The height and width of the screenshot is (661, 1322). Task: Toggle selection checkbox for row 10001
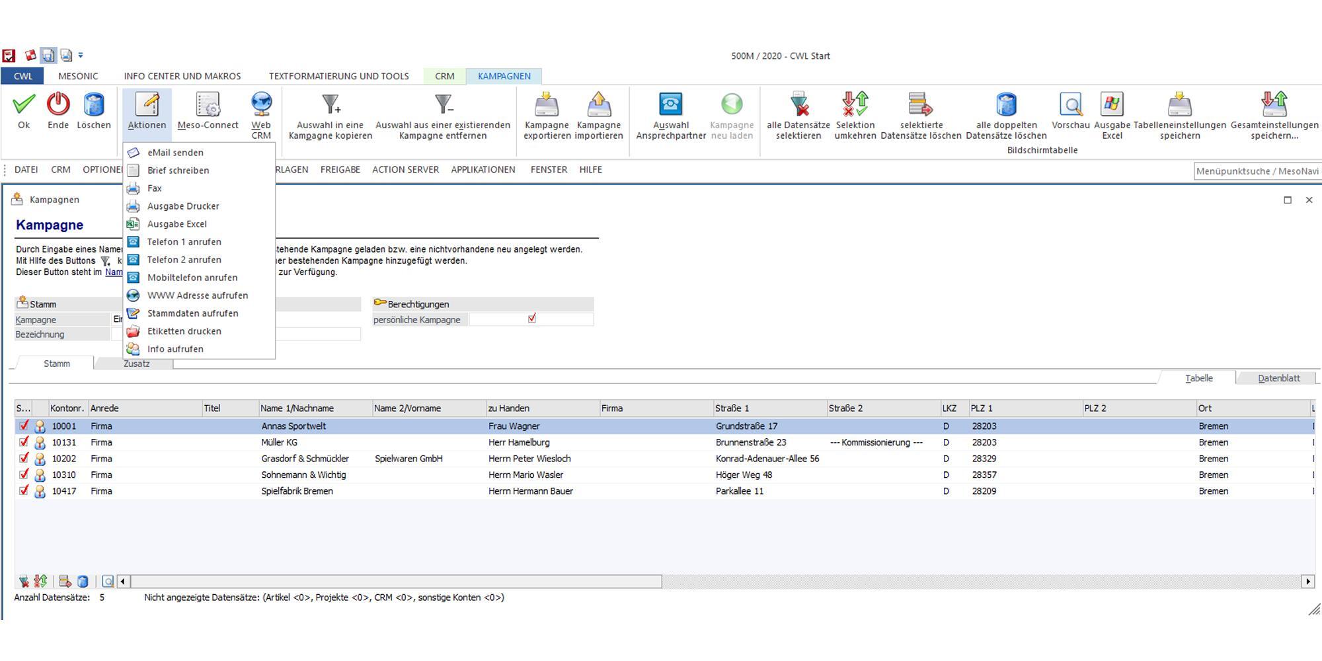[24, 426]
